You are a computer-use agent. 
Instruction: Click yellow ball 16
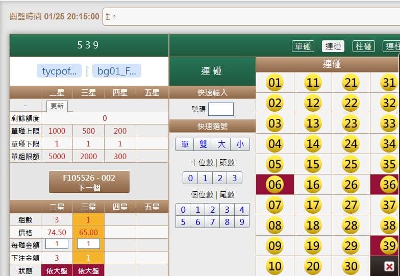coord(313,185)
